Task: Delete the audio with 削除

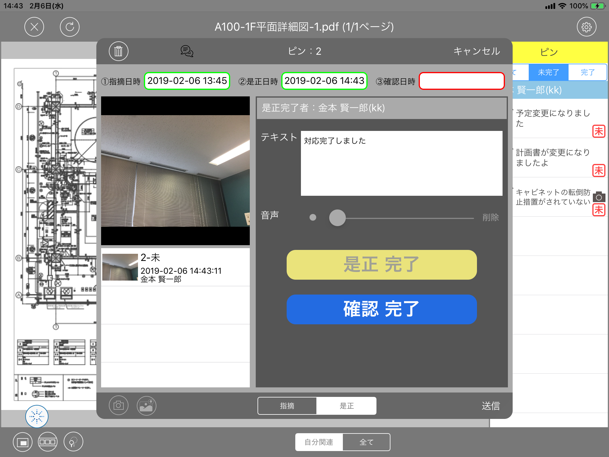Action: click(x=490, y=217)
